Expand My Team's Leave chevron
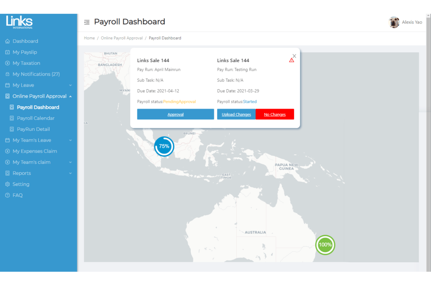 pos(70,140)
